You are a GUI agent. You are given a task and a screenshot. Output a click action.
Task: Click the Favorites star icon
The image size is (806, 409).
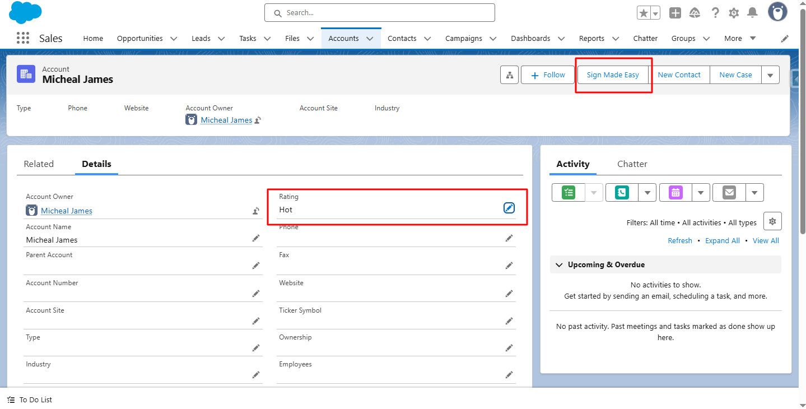pos(644,13)
